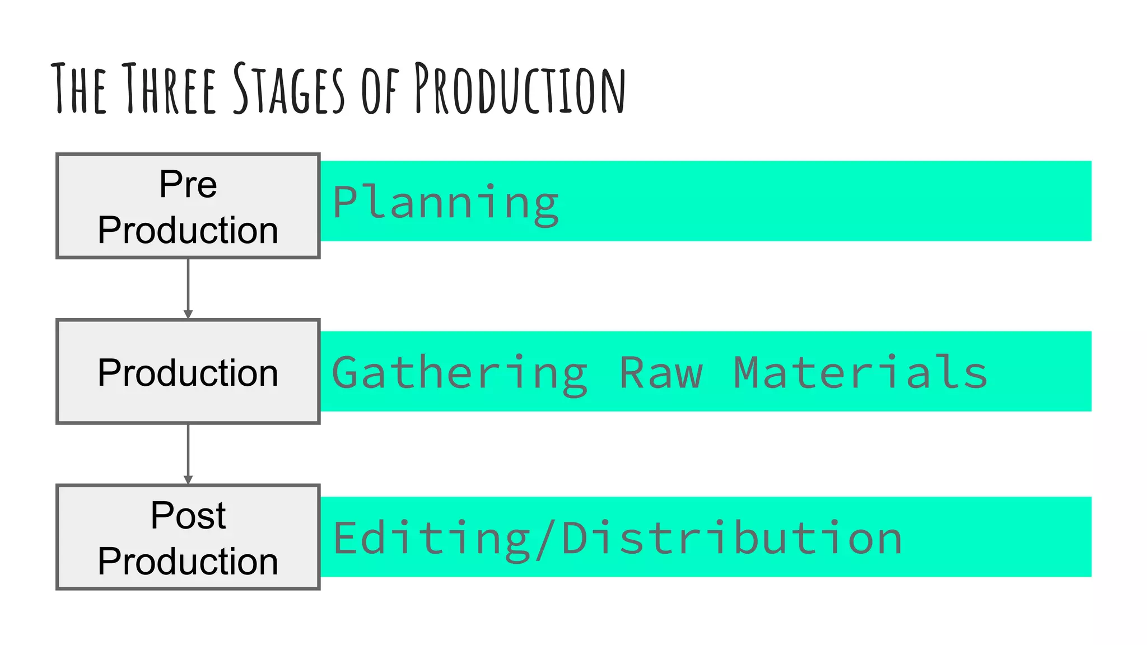Screen dimensions: 1147x645
Task: Click the arrow above the Post Production box
Action: [x=188, y=454]
